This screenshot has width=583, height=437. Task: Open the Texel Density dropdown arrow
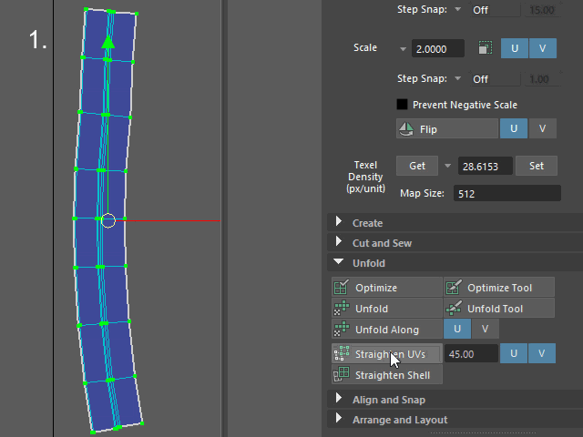pyautogui.click(x=447, y=166)
